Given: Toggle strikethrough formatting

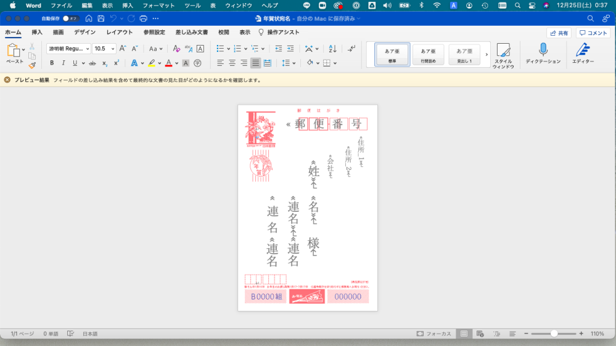Looking at the screenshot, I should coord(92,63).
